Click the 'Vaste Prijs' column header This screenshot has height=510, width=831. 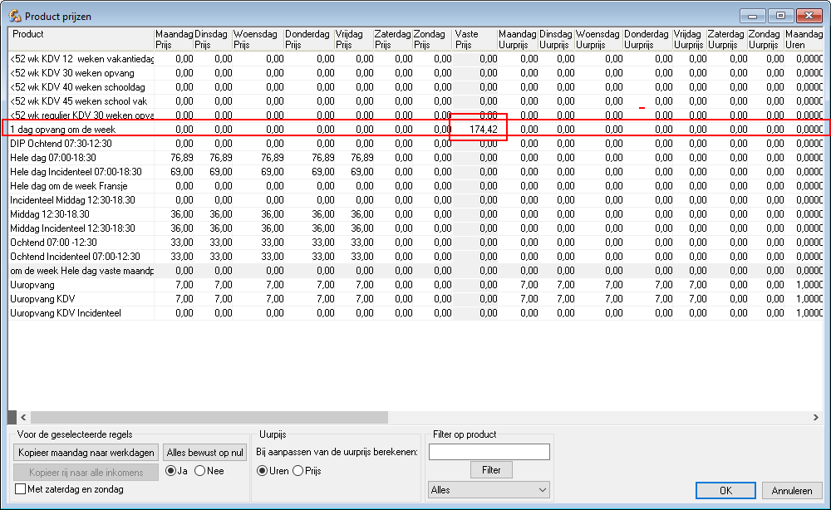click(475, 39)
